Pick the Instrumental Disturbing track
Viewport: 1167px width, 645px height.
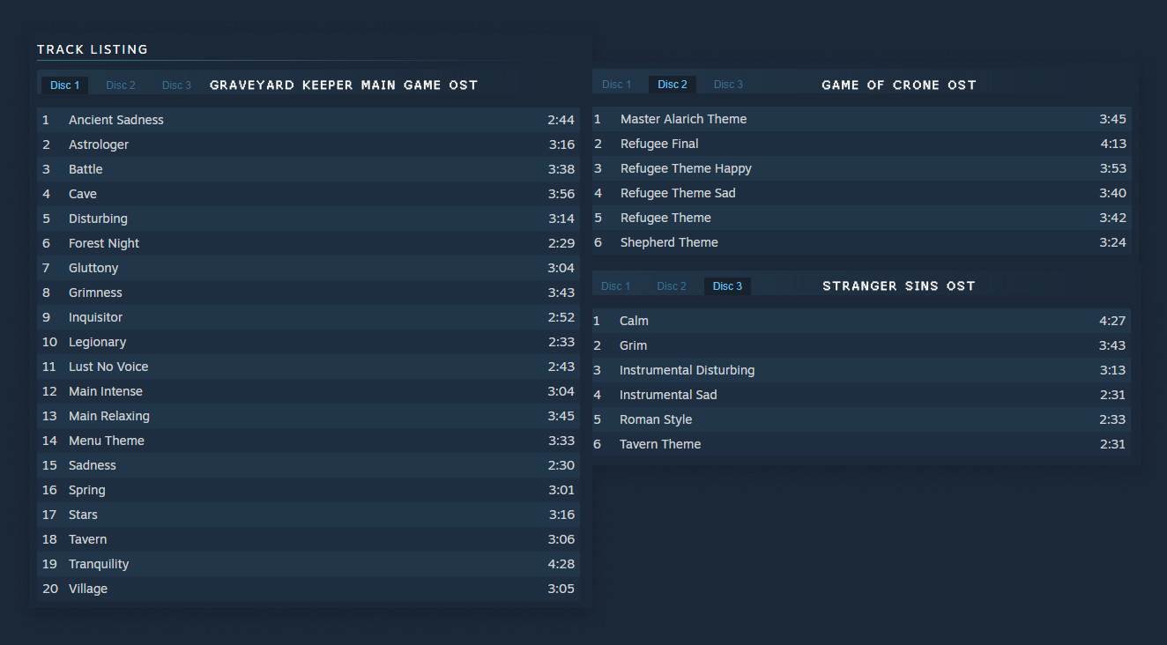coord(687,370)
